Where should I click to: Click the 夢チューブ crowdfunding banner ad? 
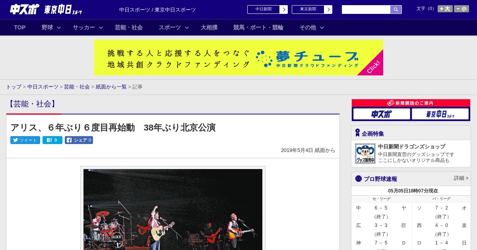coord(238,58)
